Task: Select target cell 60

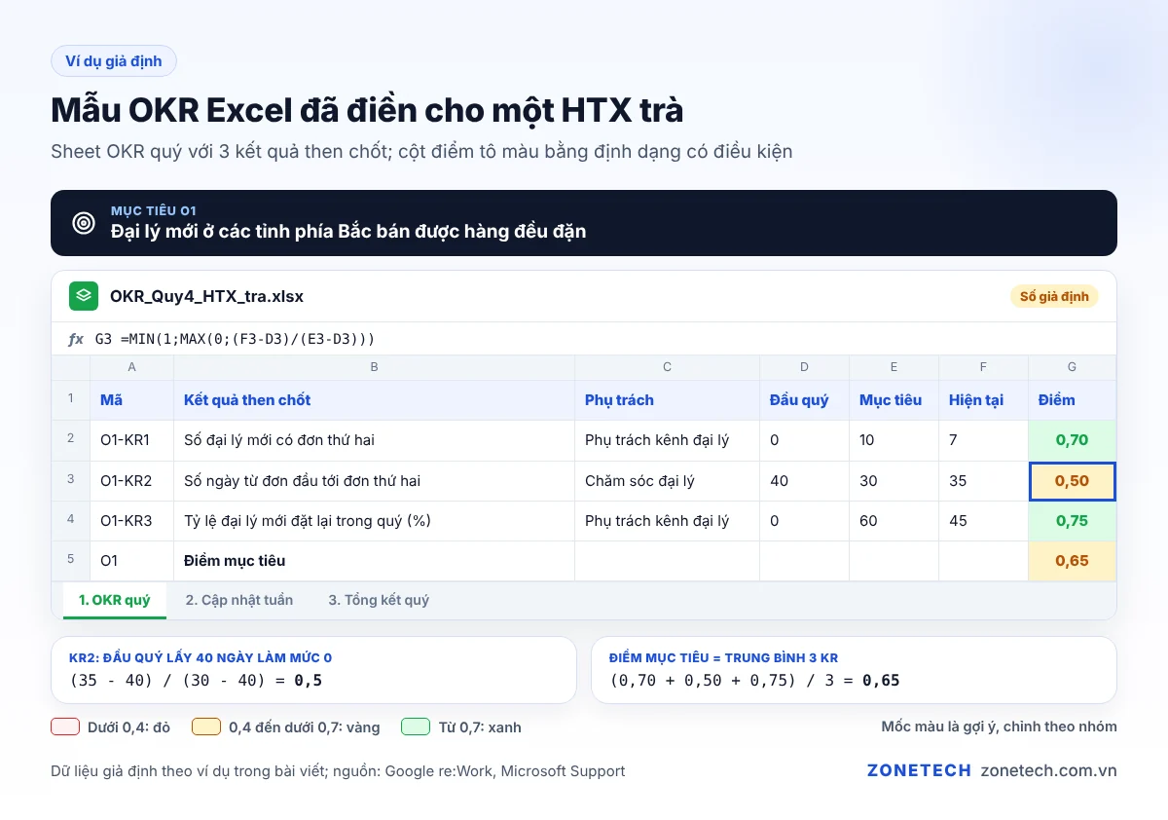Action: click(x=894, y=521)
